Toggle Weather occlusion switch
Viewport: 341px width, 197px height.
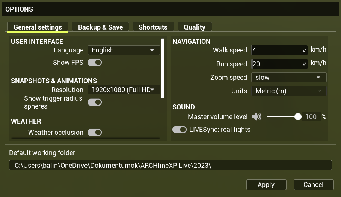point(95,132)
